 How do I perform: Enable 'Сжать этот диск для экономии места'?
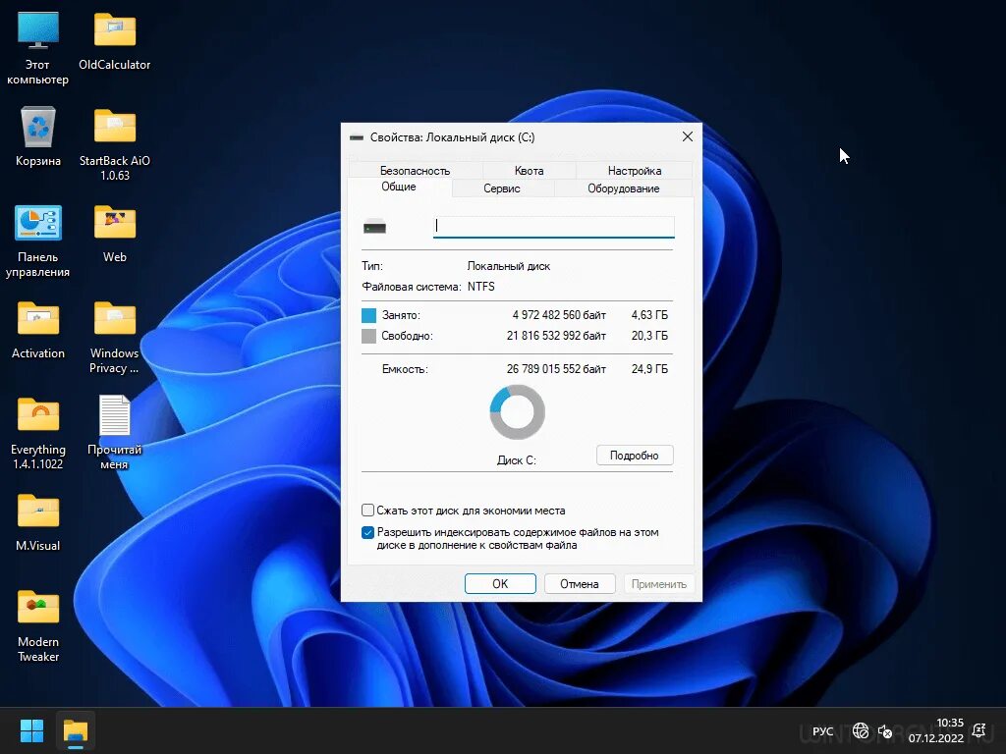[367, 511]
